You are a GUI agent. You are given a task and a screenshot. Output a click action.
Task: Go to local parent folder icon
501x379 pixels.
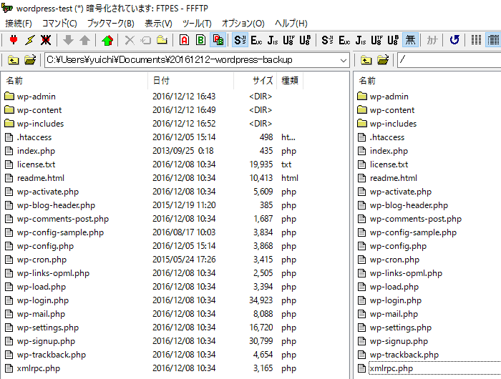click(x=13, y=60)
